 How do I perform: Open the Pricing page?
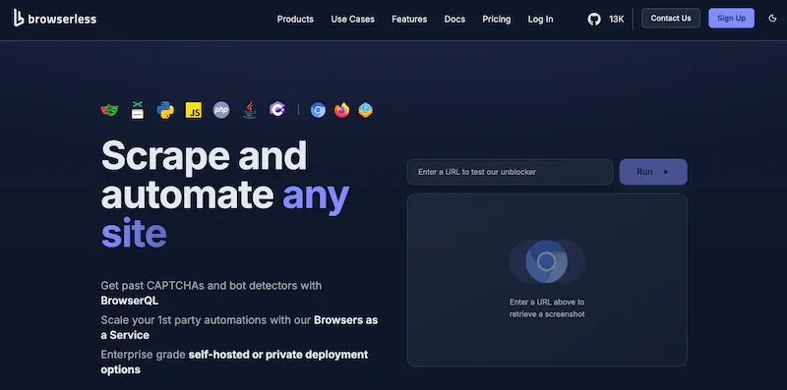coord(497,19)
